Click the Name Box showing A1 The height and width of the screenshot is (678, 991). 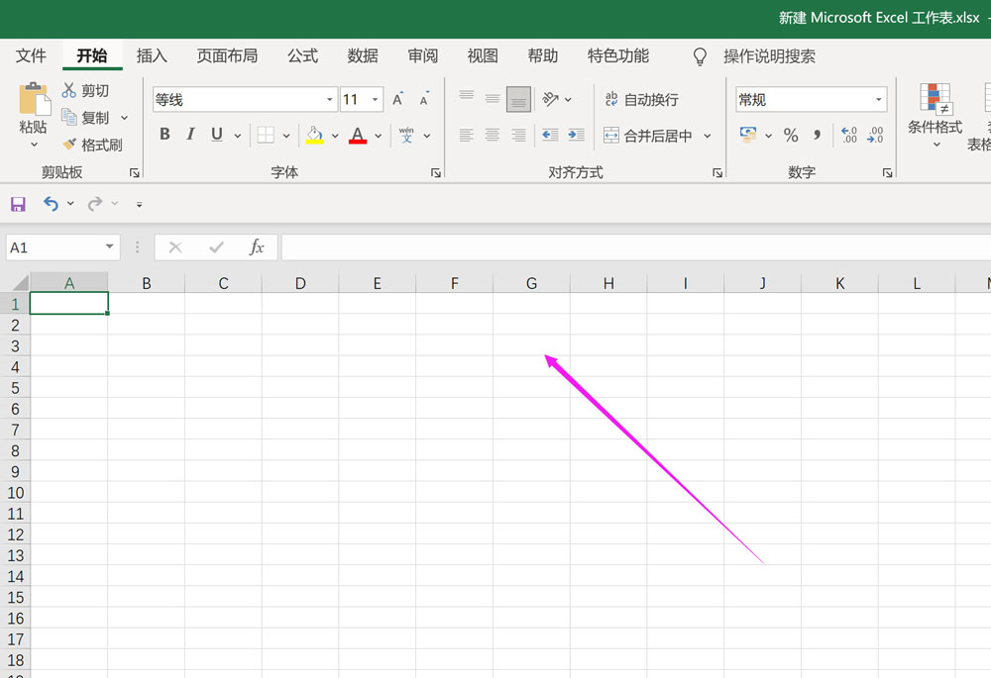click(x=55, y=246)
